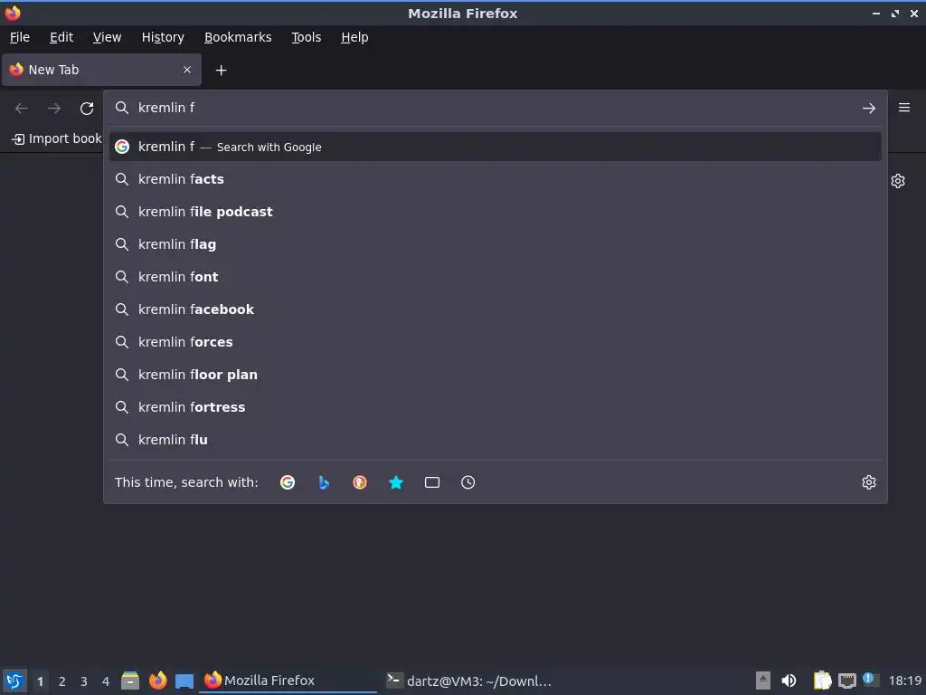Screen dimensions: 926x695
Task: Open the taskbar start menu icon
Action: click(14, 681)
